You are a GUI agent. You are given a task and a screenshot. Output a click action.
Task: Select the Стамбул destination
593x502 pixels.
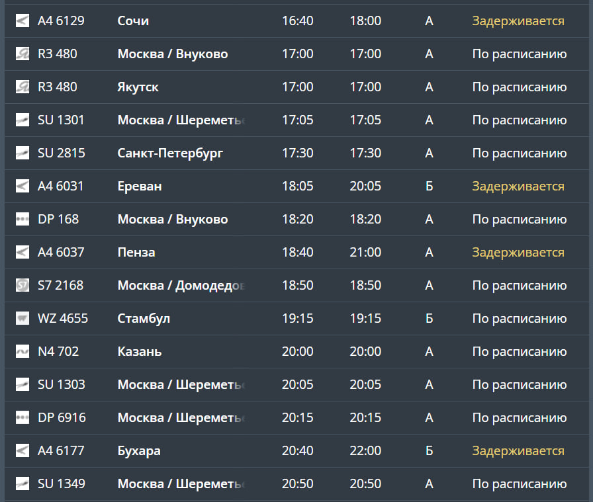(144, 319)
